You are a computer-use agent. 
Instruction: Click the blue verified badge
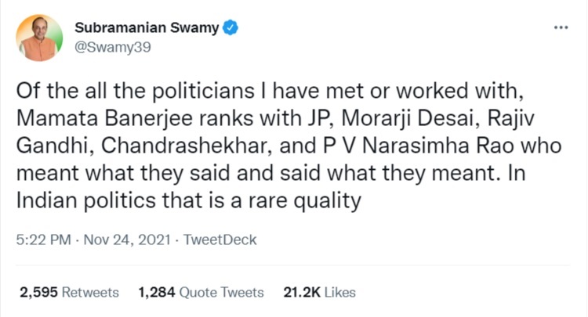pos(231,28)
